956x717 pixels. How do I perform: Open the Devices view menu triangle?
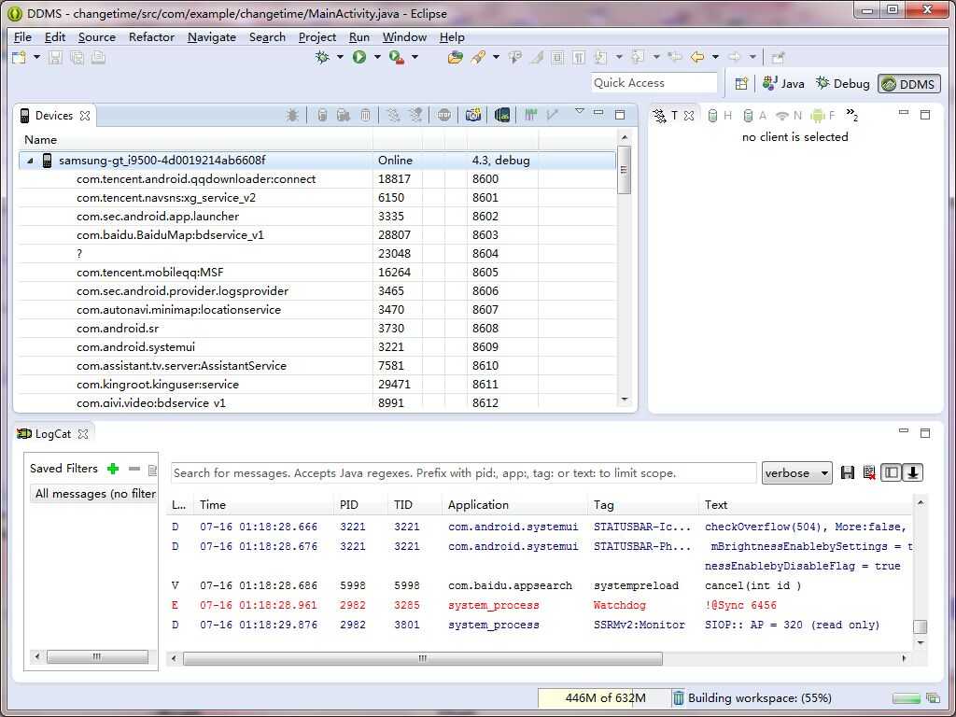pos(580,112)
